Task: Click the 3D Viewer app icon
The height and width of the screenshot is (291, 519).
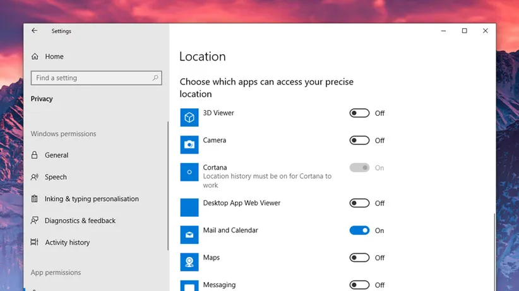Action: (189, 117)
